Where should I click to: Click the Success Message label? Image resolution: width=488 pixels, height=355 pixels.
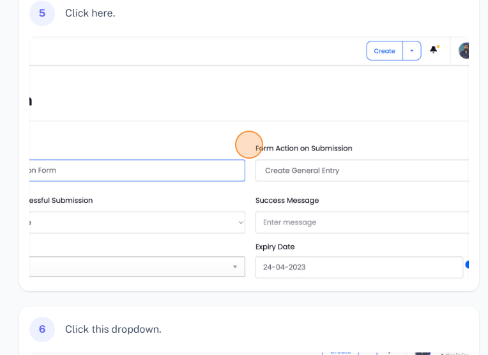(287, 200)
